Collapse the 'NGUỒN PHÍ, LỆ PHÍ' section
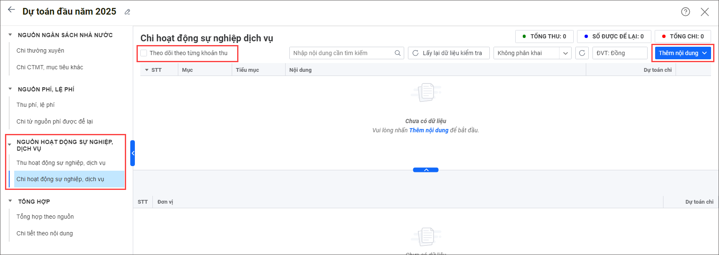 click(x=10, y=89)
